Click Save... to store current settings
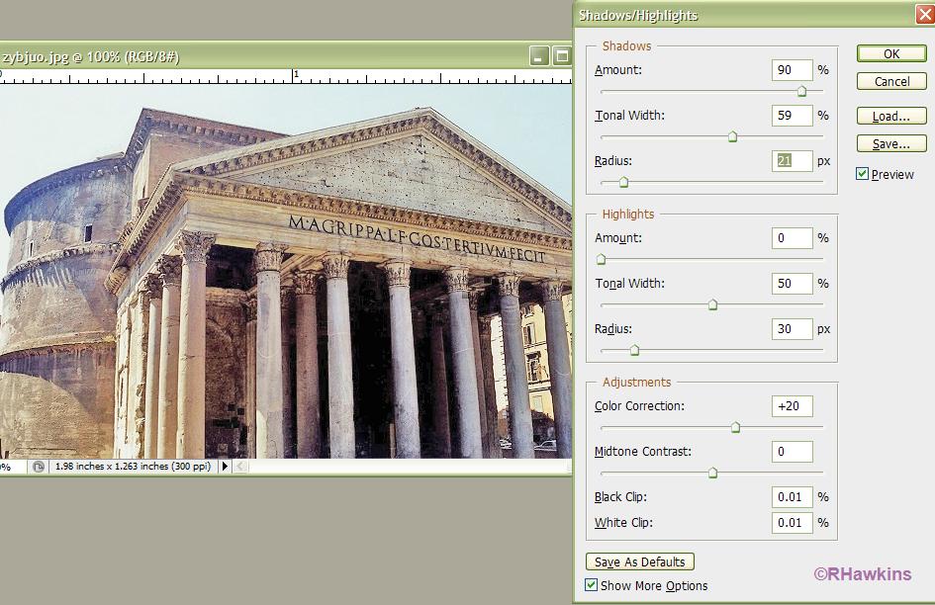935x605 pixels. point(889,142)
